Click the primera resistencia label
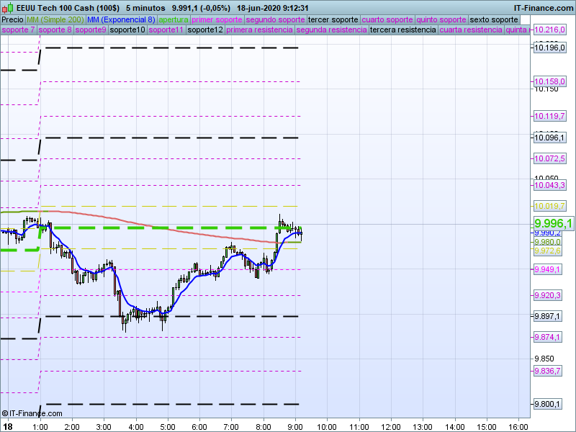The width and height of the screenshot is (576, 432). click(259, 30)
